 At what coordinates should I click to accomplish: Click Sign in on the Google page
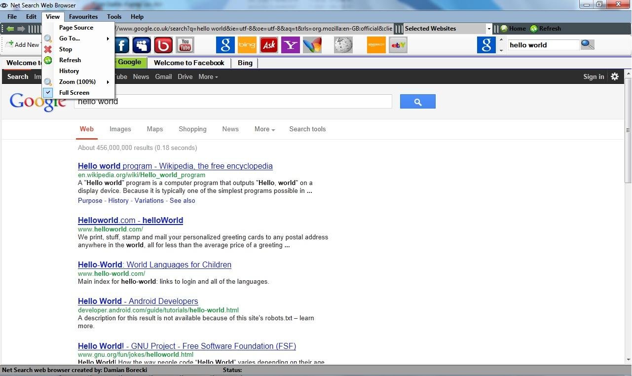pos(593,76)
